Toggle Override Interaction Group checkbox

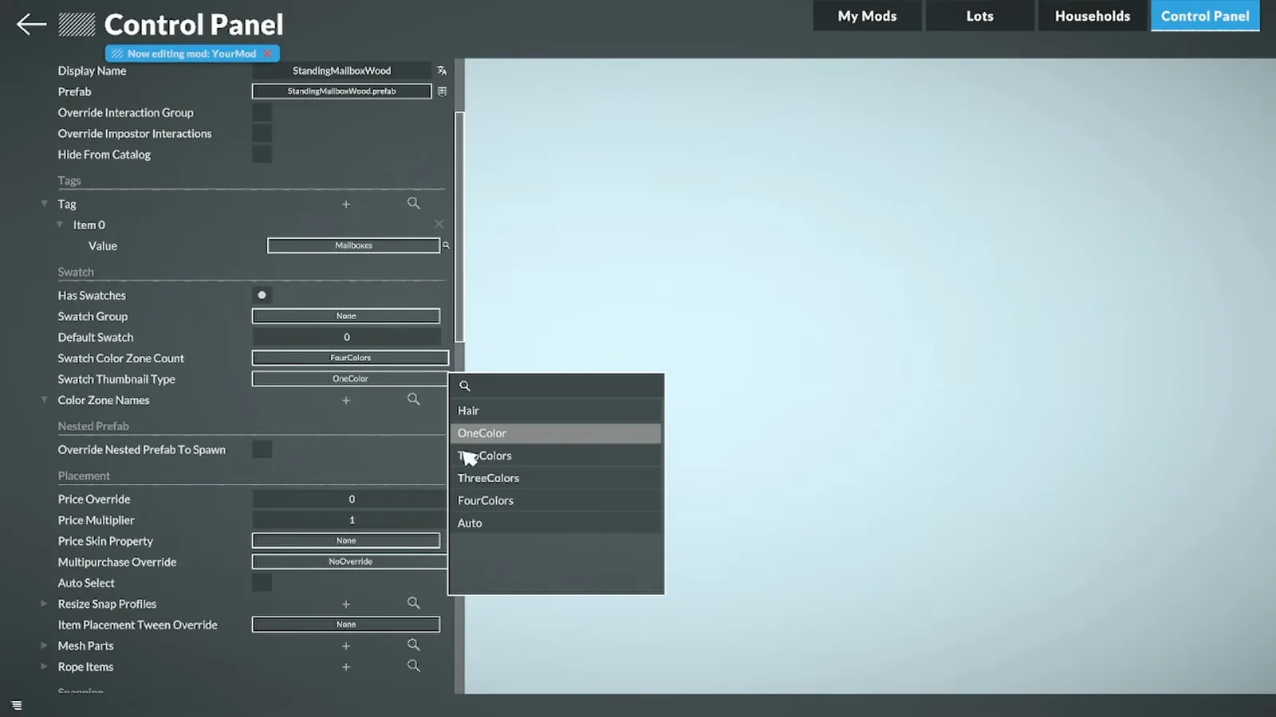click(262, 112)
